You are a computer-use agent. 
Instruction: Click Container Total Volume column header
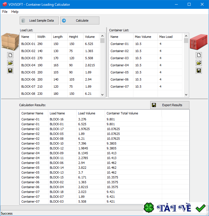point(133,113)
